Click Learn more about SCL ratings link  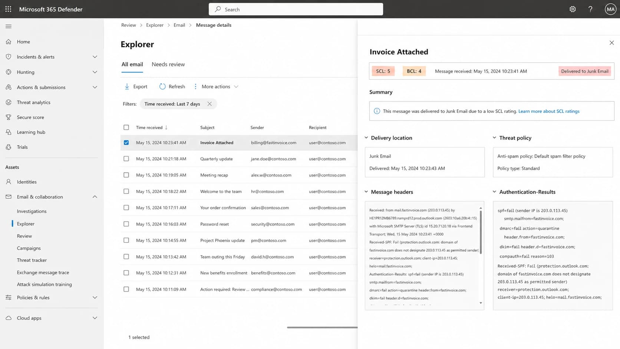click(x=549, y=111)
